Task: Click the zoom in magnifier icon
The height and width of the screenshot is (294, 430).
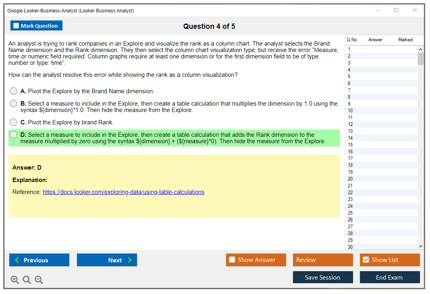Action: click(x=15, y=280)
